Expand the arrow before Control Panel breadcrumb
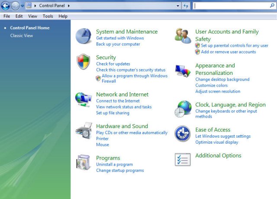The image size is (277, 199). [35, 6]
